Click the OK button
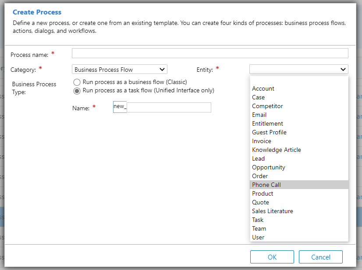The width and height of the screenshot is (362, 270). [272, 257]
